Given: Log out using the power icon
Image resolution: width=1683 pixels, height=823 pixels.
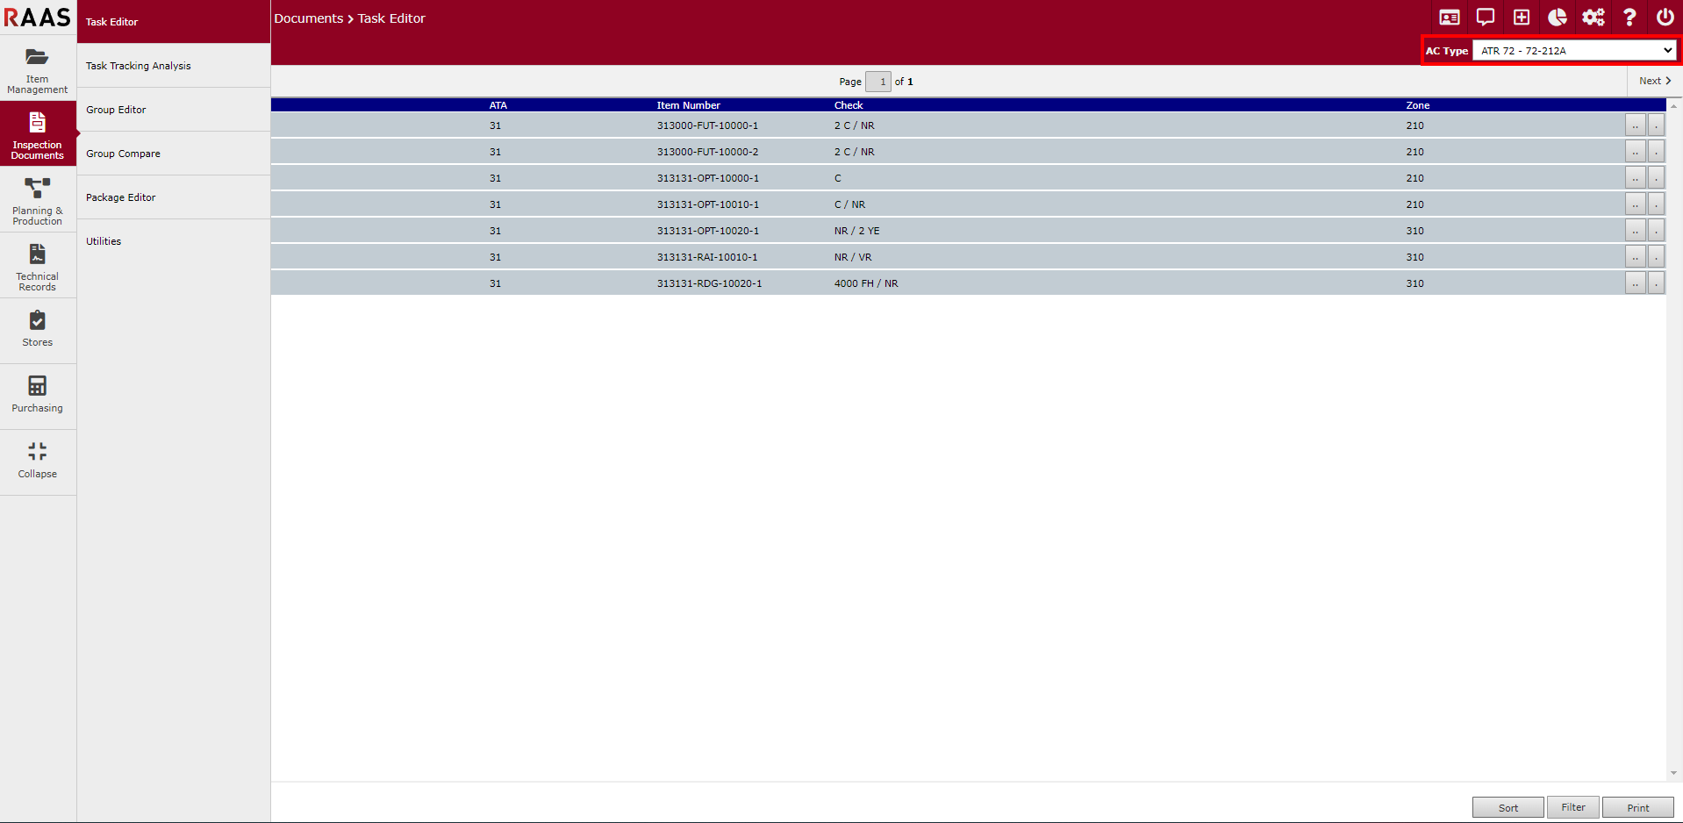Looking at the screenshot, I should click(1665, 17).
